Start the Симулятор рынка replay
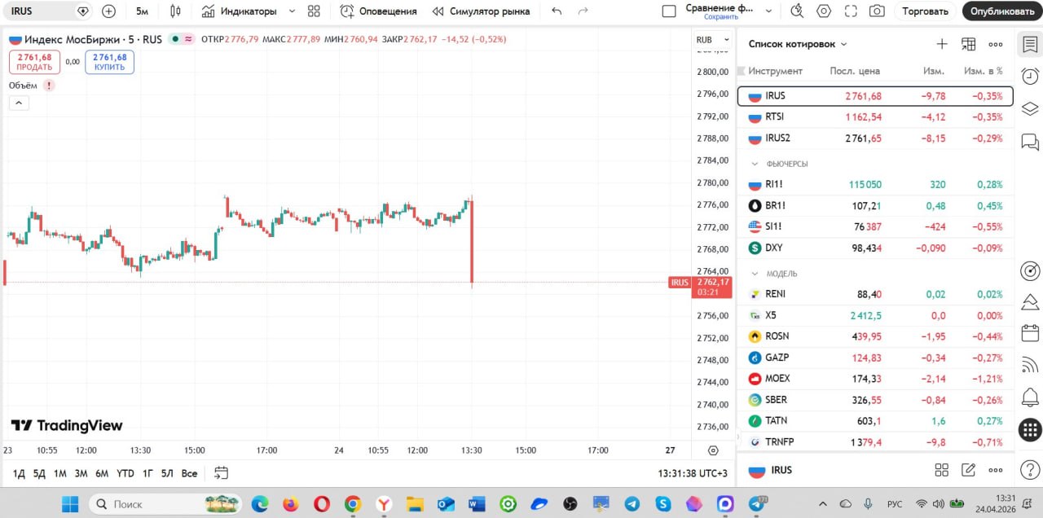 (x=481, y=11)
